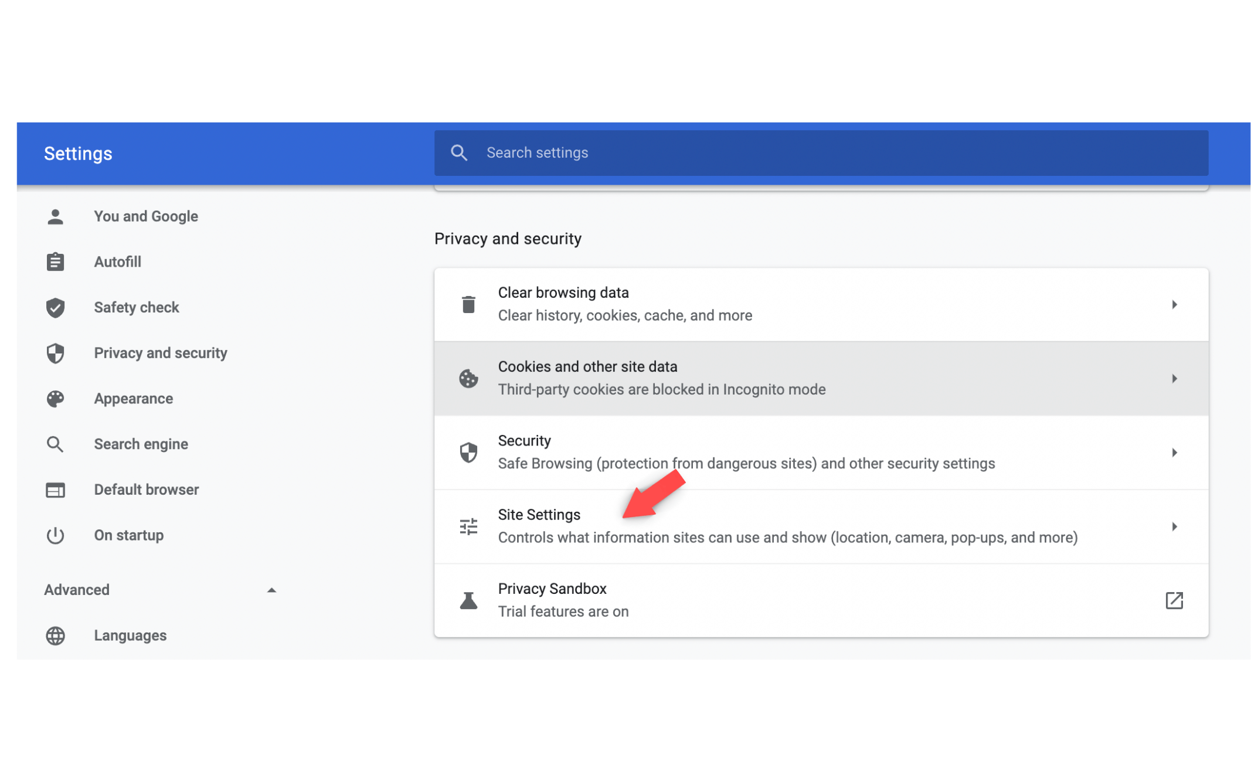Click the cookie icon in Cookies row
This screenshot has width=1251, height=782.
pyautogui.click(x=468, y=378)
